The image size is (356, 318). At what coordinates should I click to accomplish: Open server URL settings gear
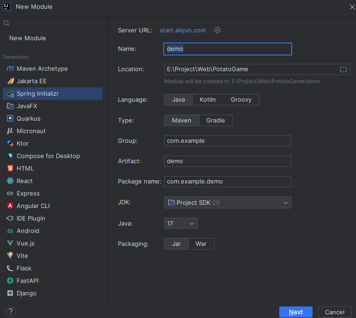tap(217, 30)
